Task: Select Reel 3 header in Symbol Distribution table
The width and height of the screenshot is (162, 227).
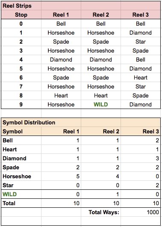Action: [x=141, y=131]
